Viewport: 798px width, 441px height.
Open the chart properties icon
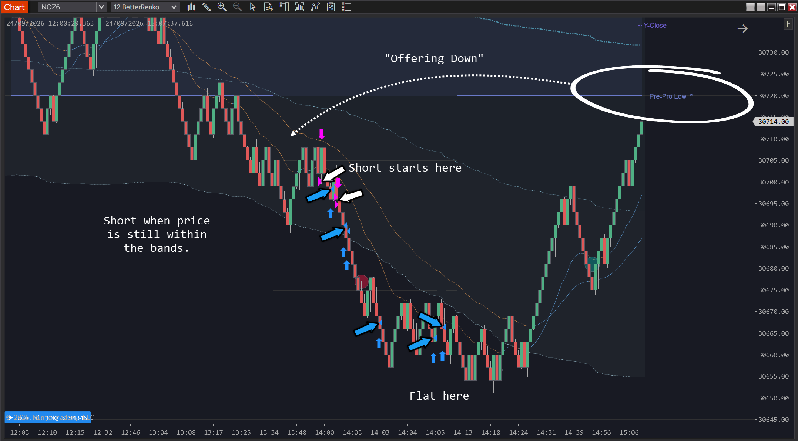(x=331, y=7)
